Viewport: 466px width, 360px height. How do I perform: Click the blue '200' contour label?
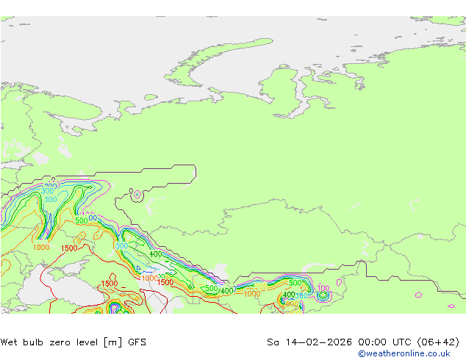(51, 186)
